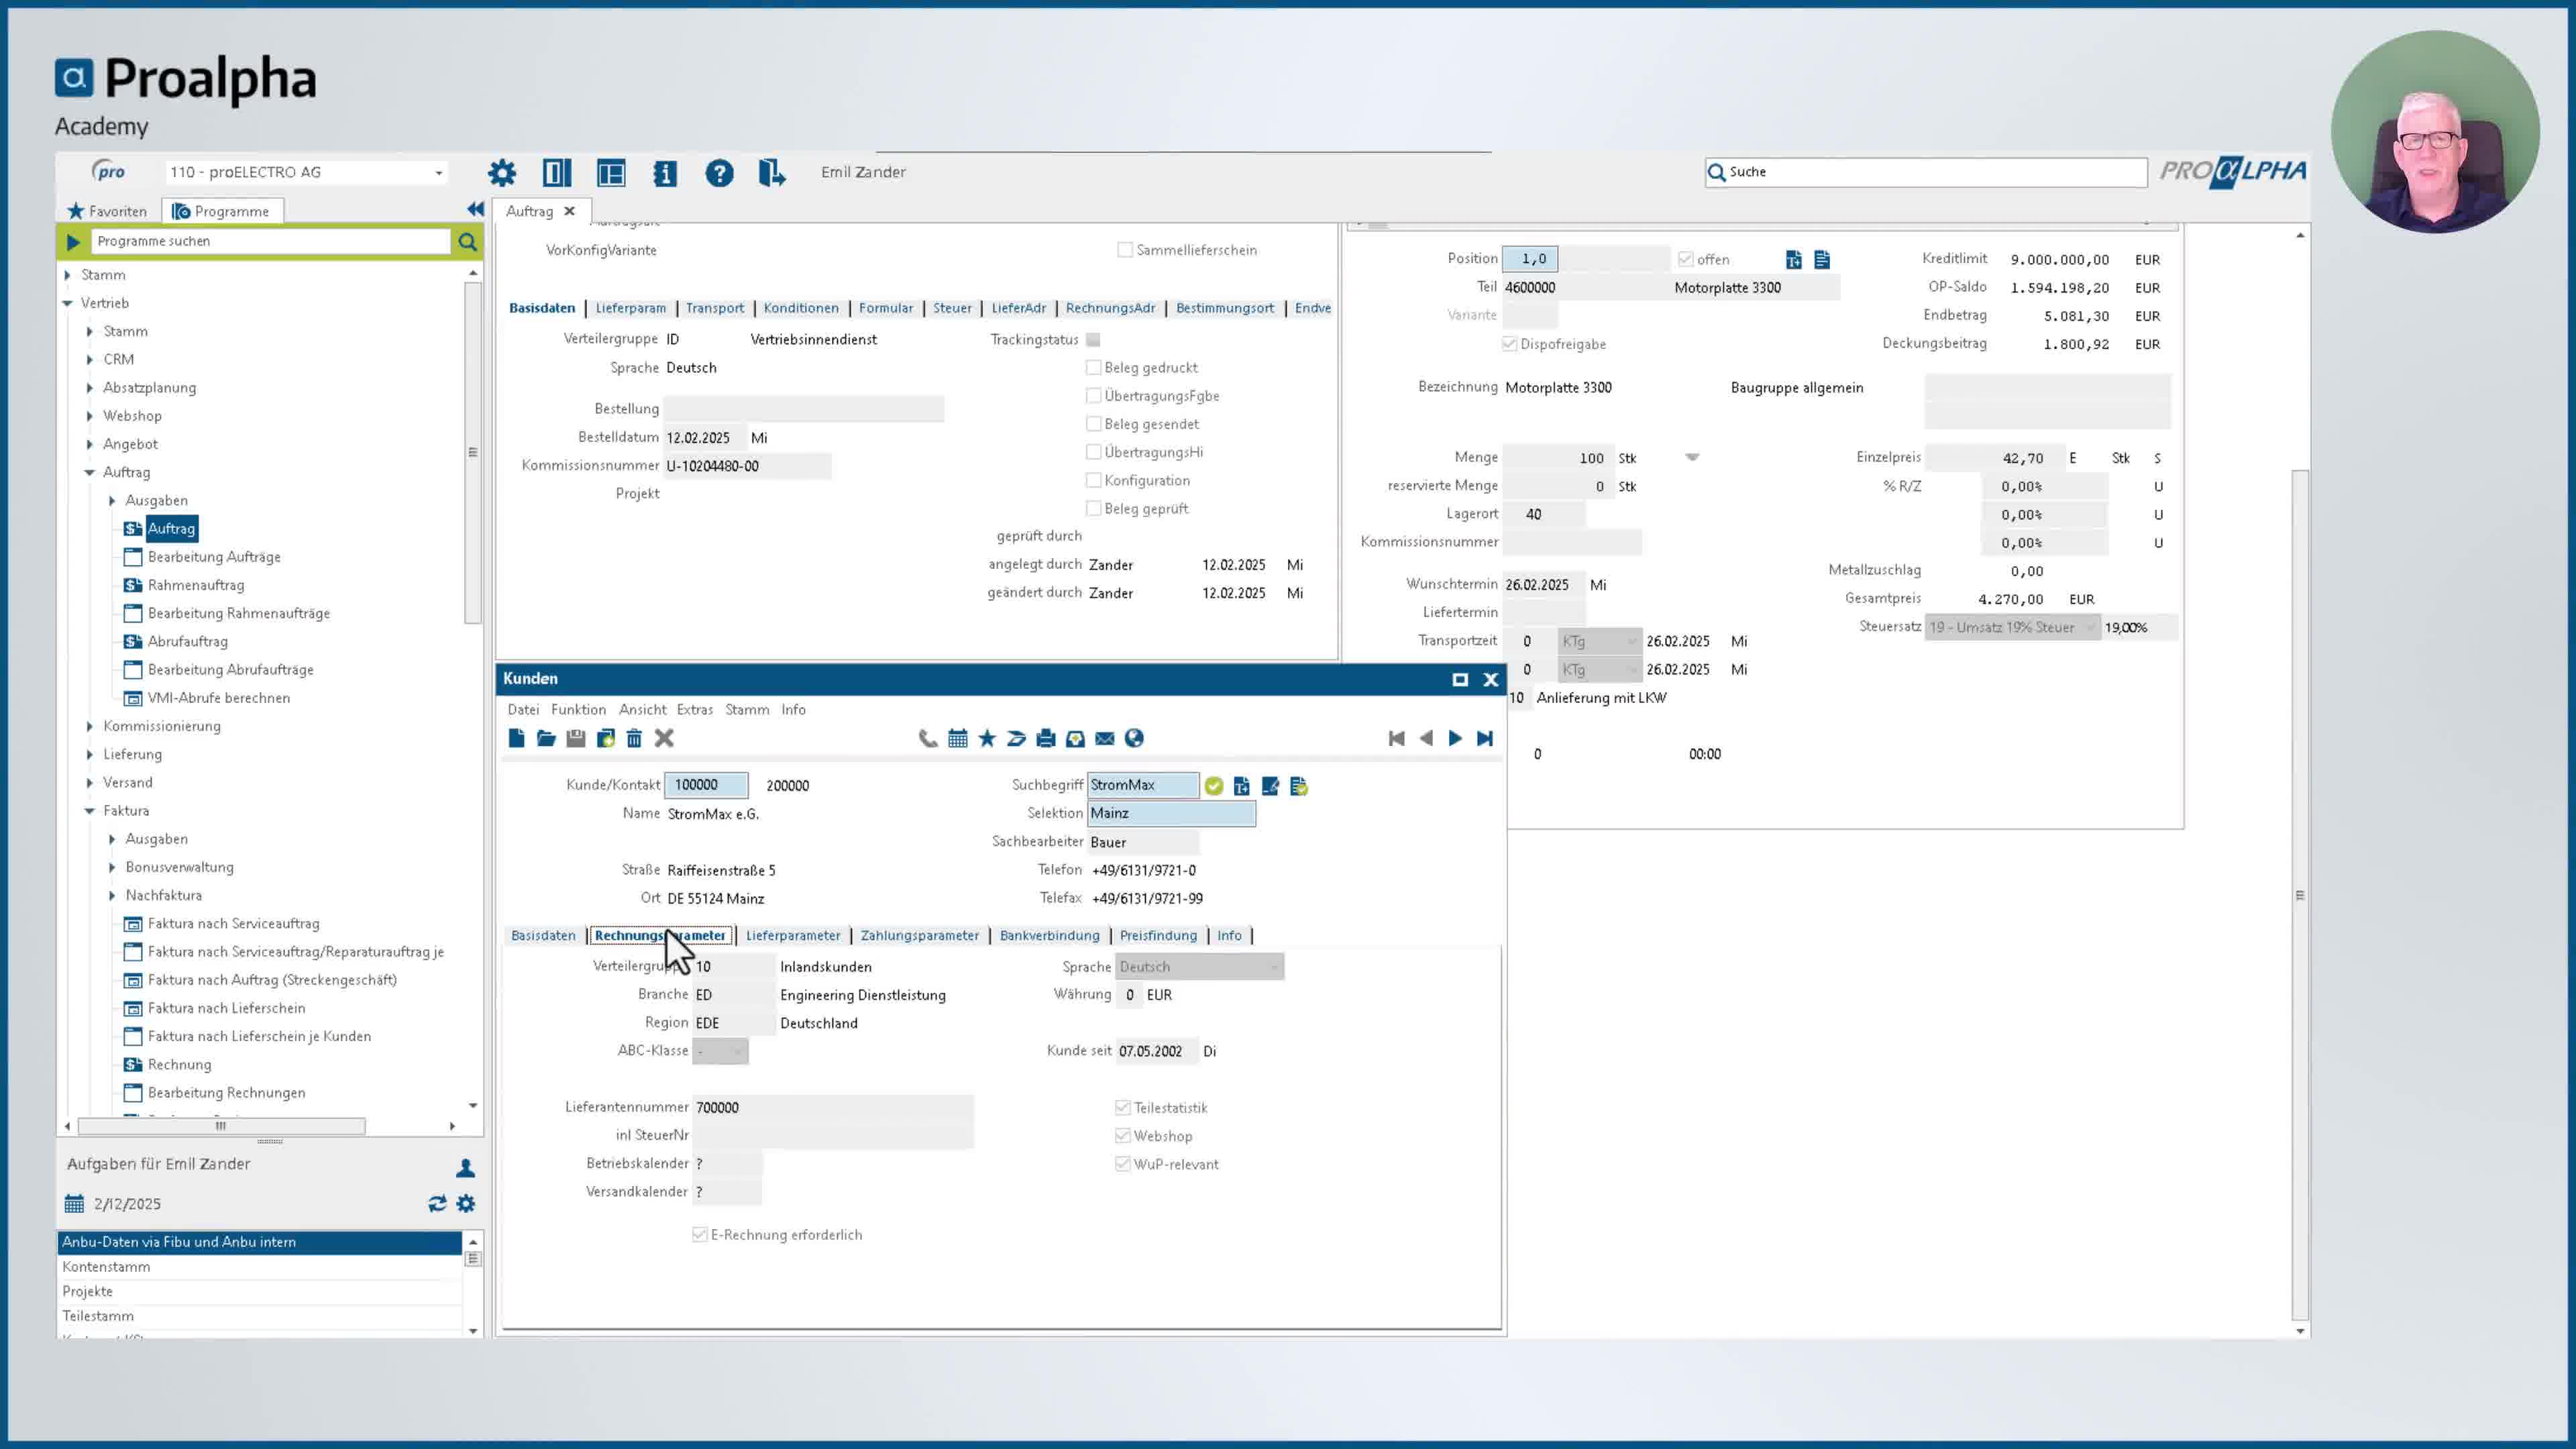
Task: Expand the Kommissionierung tree node
Action: pyautogui.click(x=90, y=726)
